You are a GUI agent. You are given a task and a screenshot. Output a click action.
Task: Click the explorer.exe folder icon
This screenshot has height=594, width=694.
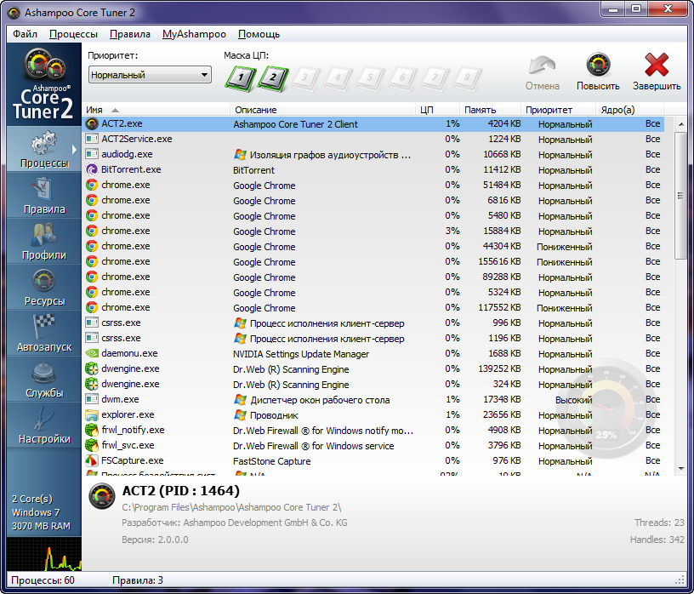tap(92, 415)
